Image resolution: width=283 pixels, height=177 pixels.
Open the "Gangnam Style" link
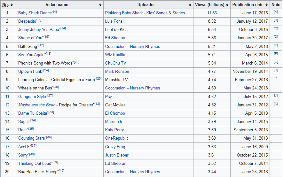32,96
